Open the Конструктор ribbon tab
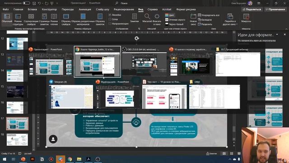This screenshot has height=163, width=289. click(x=49, y=9)
